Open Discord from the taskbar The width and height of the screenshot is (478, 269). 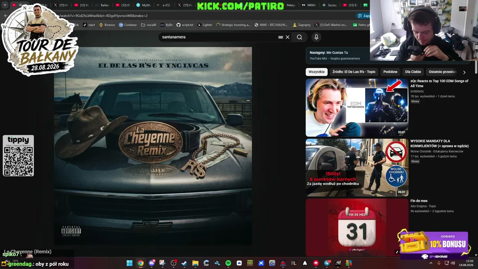[152, 263]
